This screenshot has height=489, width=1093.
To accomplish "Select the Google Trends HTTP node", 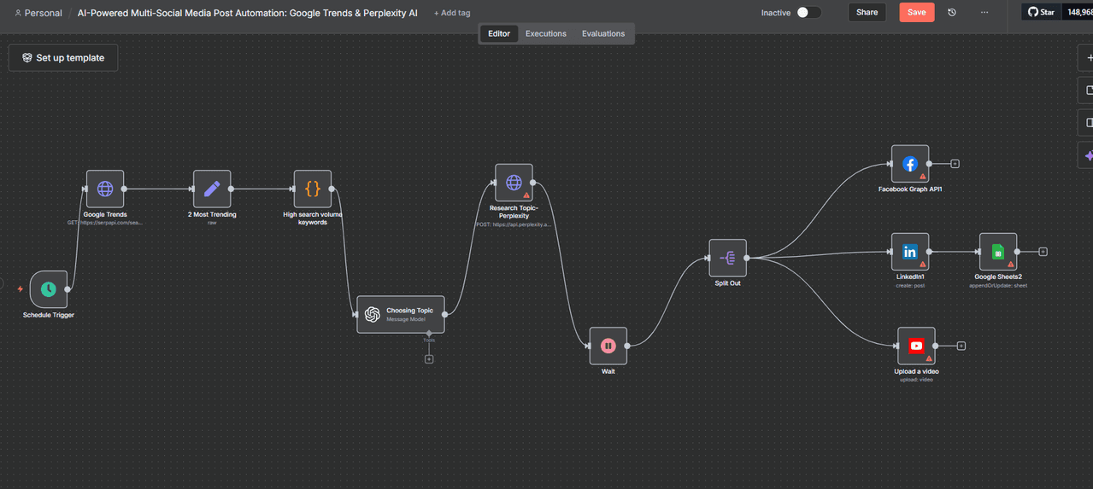I will pos(105,189).
